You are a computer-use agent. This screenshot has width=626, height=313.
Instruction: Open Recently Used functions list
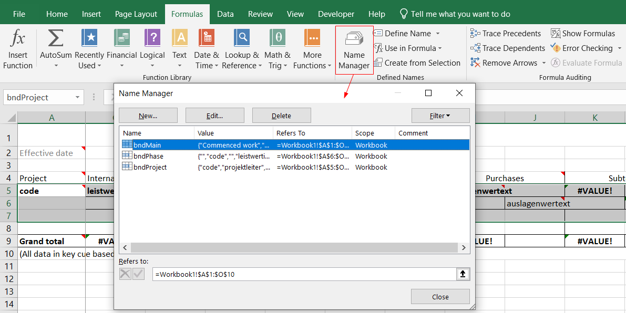pyautogui.click(x=89, y=39)
